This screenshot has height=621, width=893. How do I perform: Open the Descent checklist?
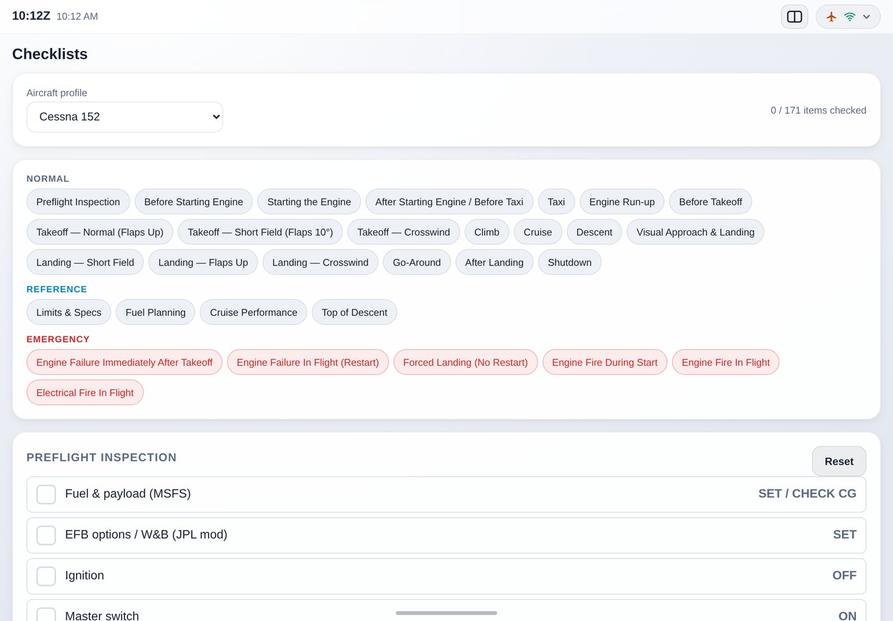point(594,232)
